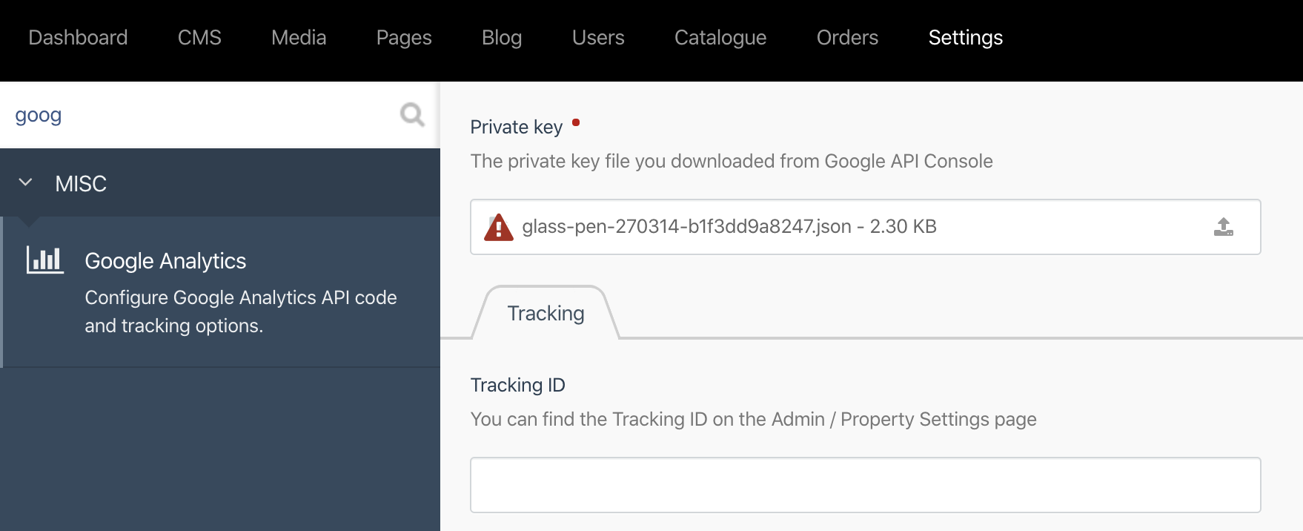The width and height of the screenshot is (1303, 531).
Task: Collapse the MISC settings group
Action: [26, 182]
